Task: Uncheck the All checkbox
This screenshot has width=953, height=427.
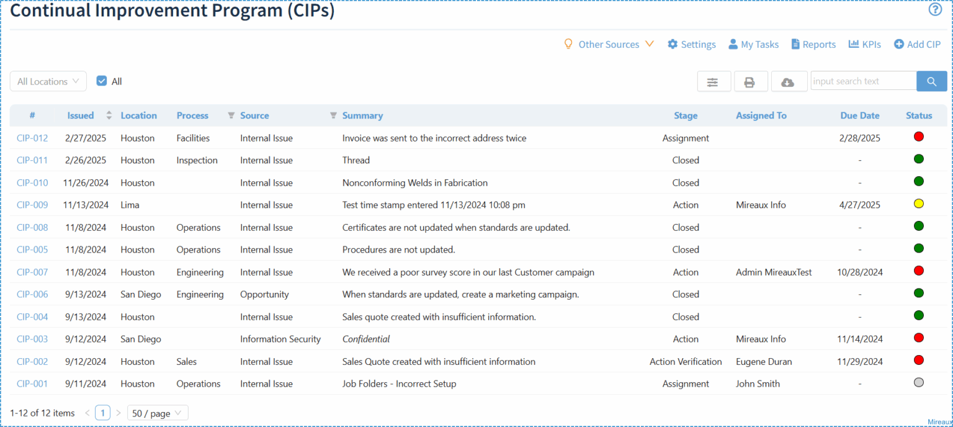Action: pos(102,81)
